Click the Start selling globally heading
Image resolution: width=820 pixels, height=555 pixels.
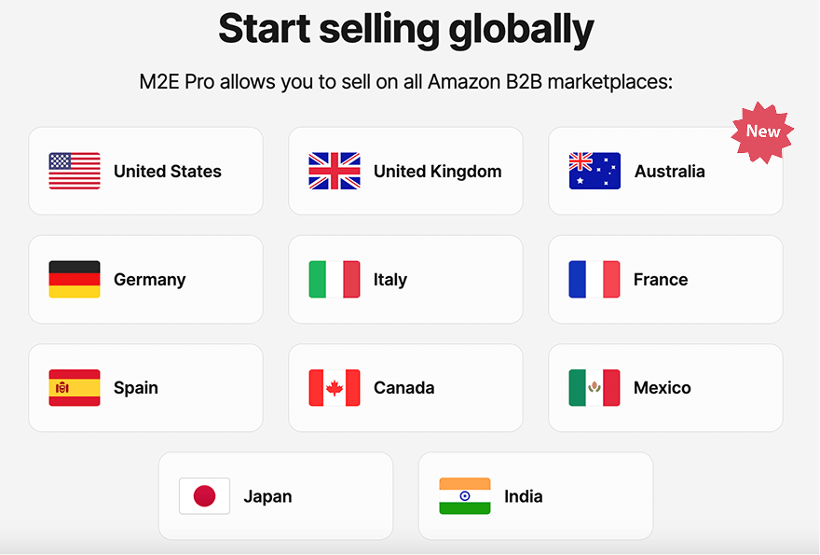pos(405,29)
